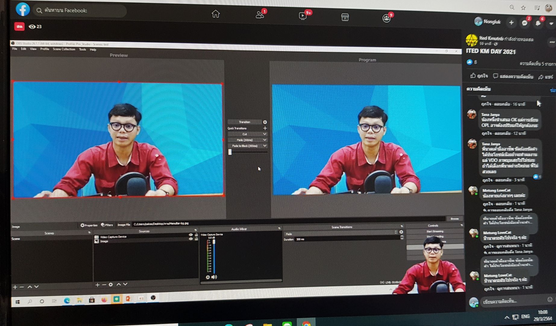The image size is (556, 326).
Task: Go to the Facebook Home tab
Action: coord(215,14)
